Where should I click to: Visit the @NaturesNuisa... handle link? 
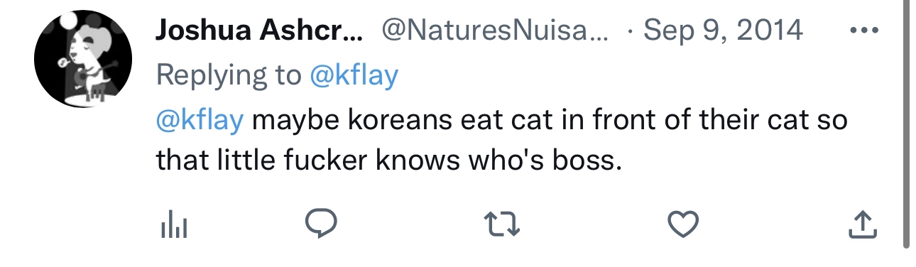click(495, 31)
